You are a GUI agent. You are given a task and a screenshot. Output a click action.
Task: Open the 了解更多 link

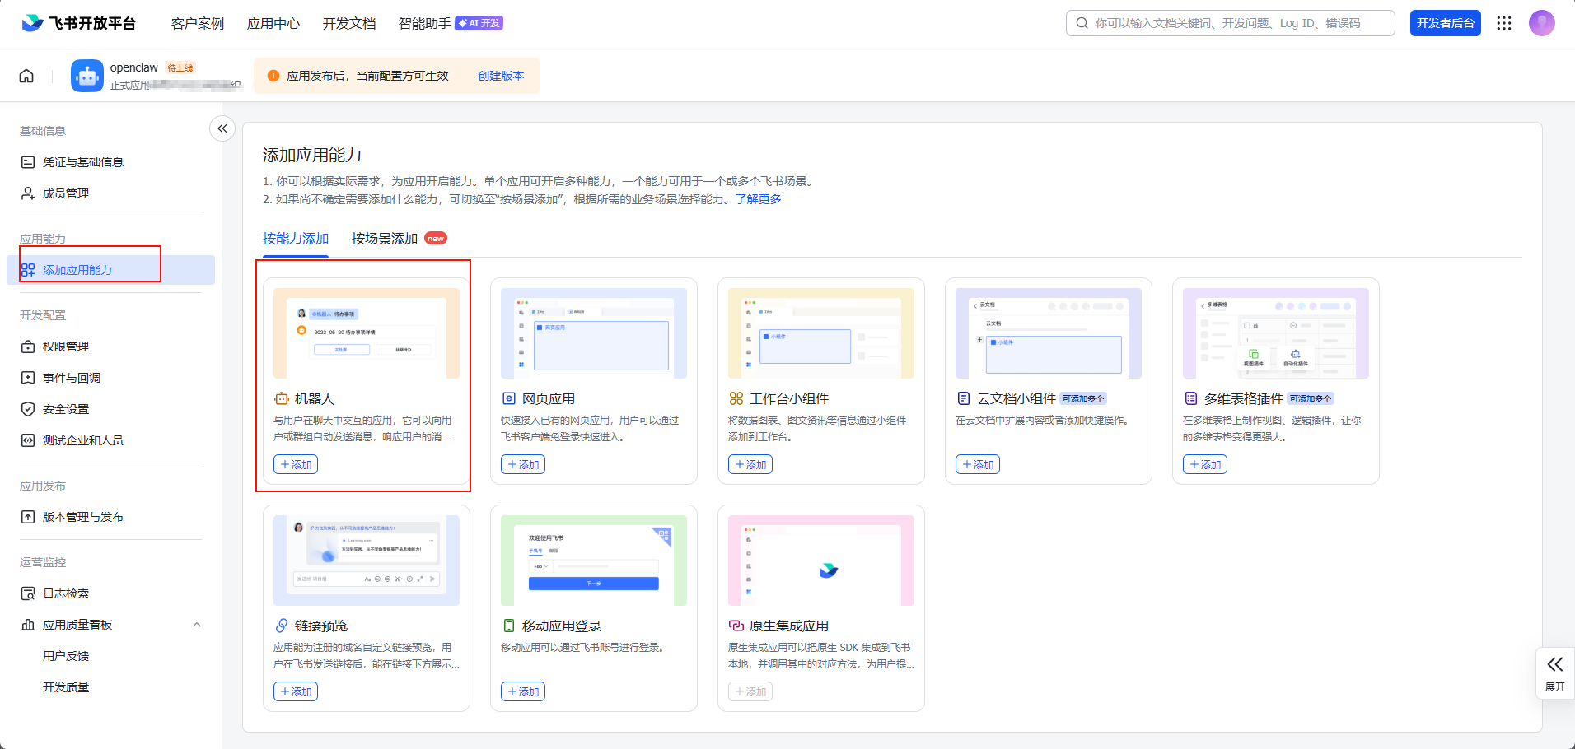click(758, 199)
